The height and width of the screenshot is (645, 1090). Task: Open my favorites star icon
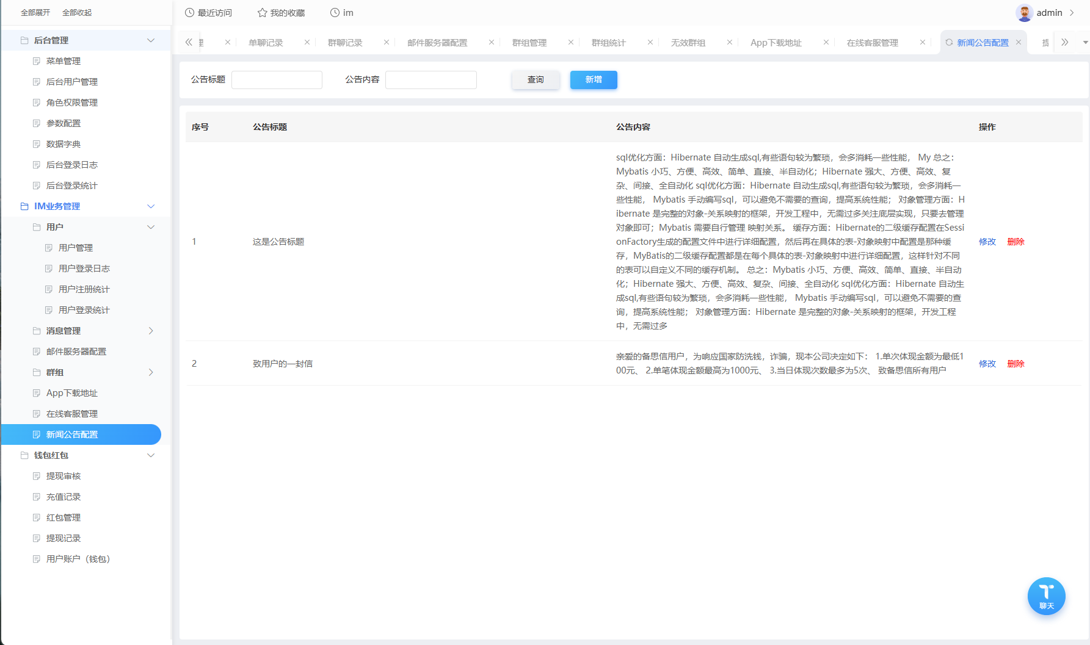click(x=263, y=13)
